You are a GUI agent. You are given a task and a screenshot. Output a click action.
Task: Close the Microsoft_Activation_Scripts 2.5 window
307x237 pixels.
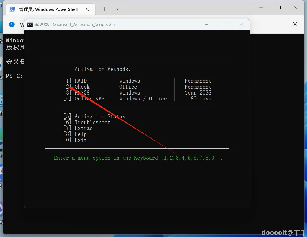[241, 25]
